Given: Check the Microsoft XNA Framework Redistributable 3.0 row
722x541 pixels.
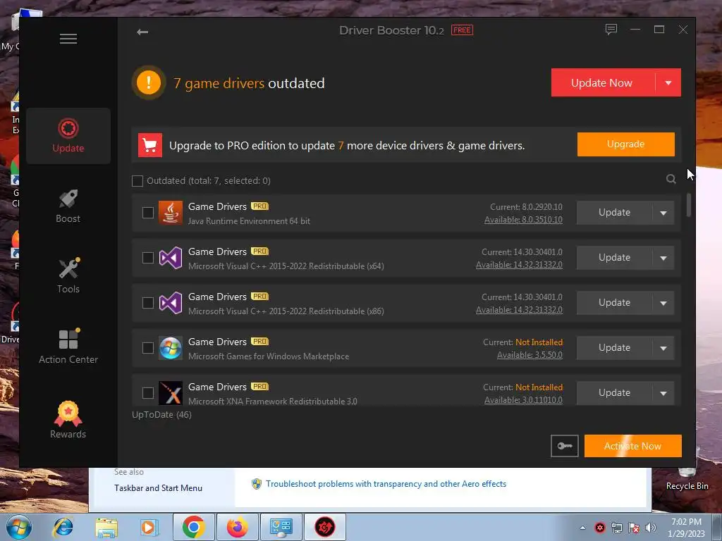Looking at the screenshot, I should coord(148,393).
